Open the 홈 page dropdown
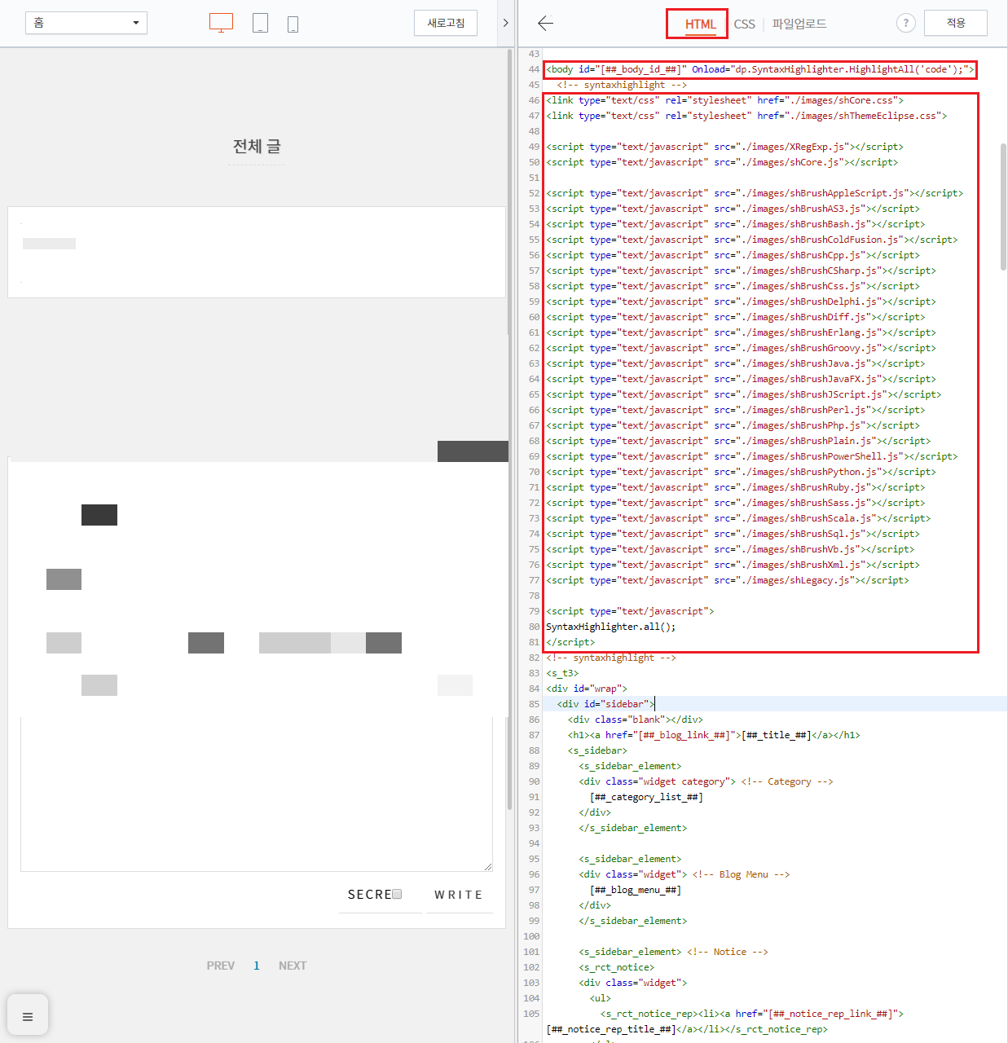Screen dimensions: 1008x1043 click(86, 23)
